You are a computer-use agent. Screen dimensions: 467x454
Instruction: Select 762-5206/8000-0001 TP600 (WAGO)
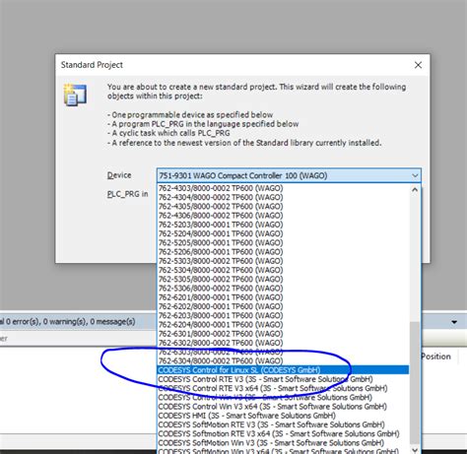(x=283, y=252)
